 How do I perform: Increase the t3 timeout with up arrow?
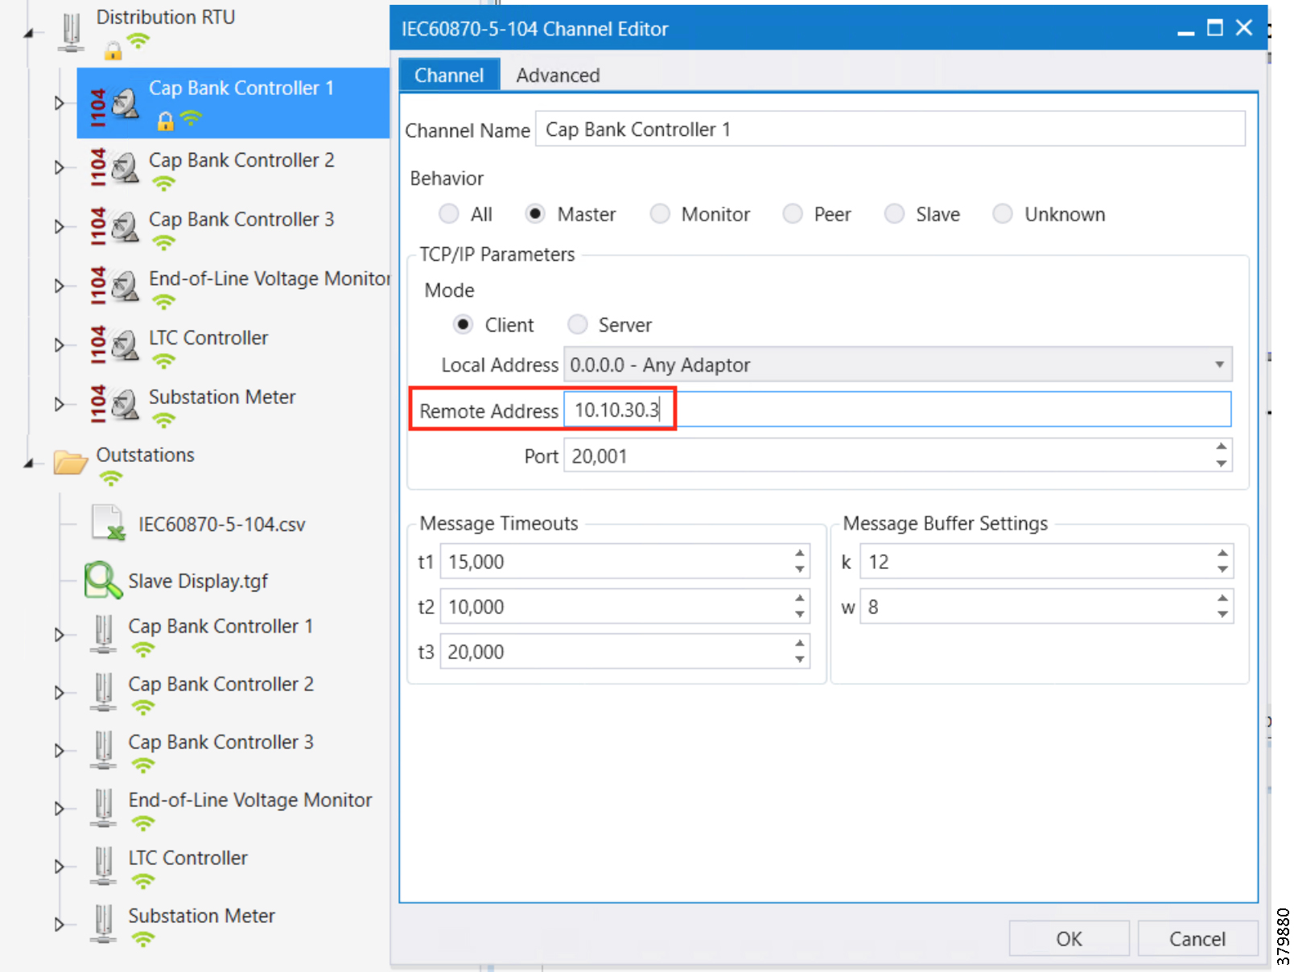point(800,643)
